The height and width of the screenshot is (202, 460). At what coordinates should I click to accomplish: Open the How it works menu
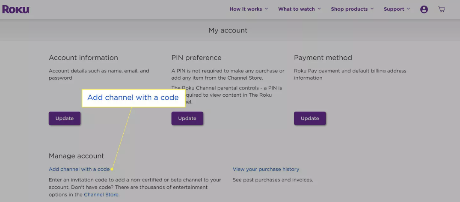point(249,9)
